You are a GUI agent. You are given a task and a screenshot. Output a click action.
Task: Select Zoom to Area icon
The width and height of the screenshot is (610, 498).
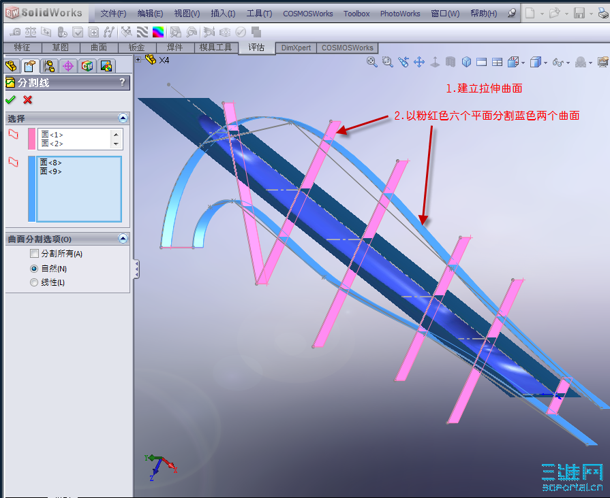point(388,62)
